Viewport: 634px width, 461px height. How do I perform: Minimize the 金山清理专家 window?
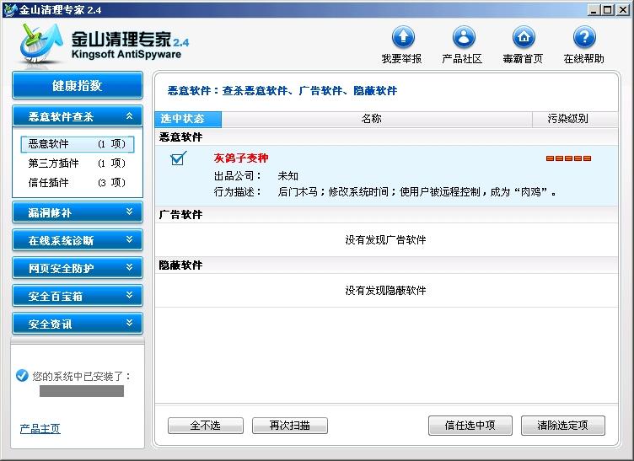coord(594,10)
